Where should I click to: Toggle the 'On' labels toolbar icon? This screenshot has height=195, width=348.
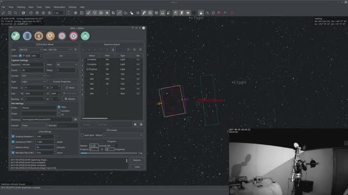[126, 13]
